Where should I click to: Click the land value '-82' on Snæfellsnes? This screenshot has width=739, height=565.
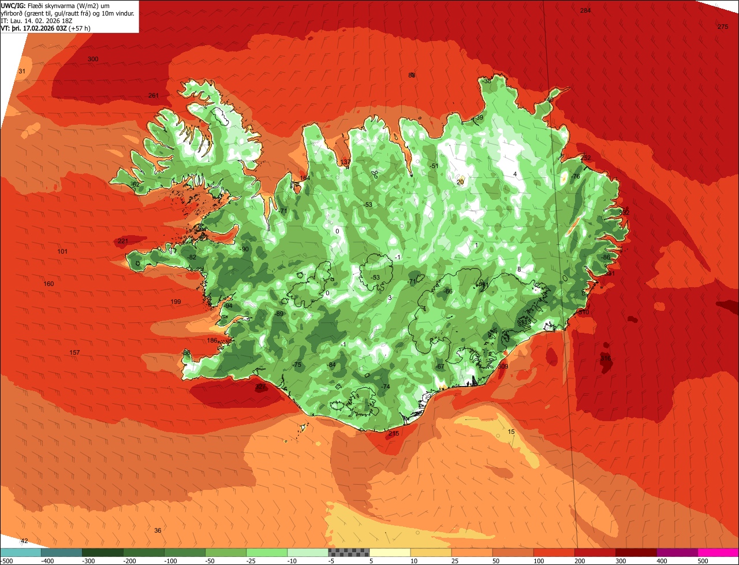coord(191,257)
